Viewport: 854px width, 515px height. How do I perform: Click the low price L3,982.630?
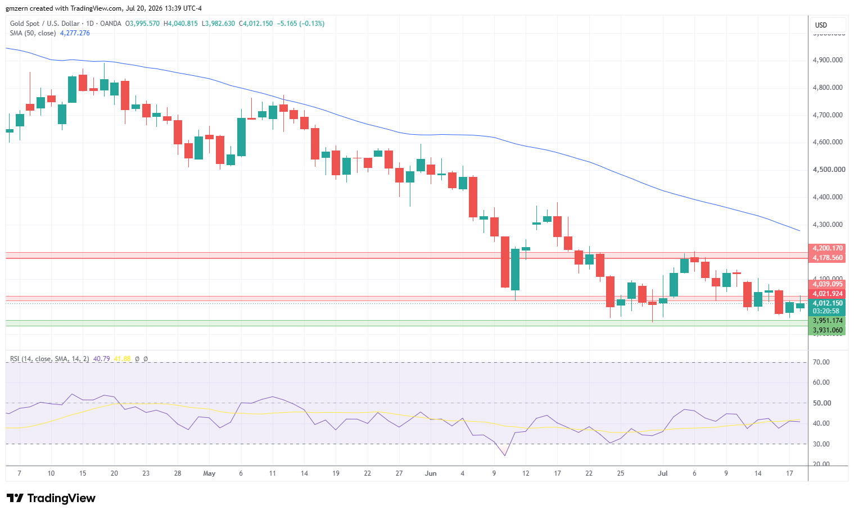218,24
